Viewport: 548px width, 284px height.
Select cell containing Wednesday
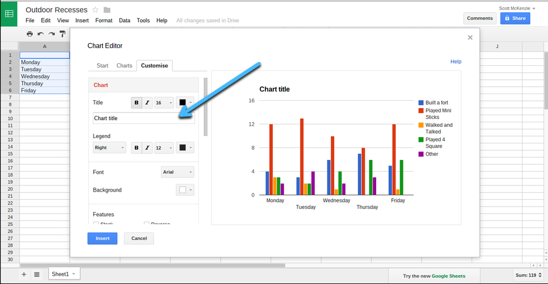tap(45, 76)
